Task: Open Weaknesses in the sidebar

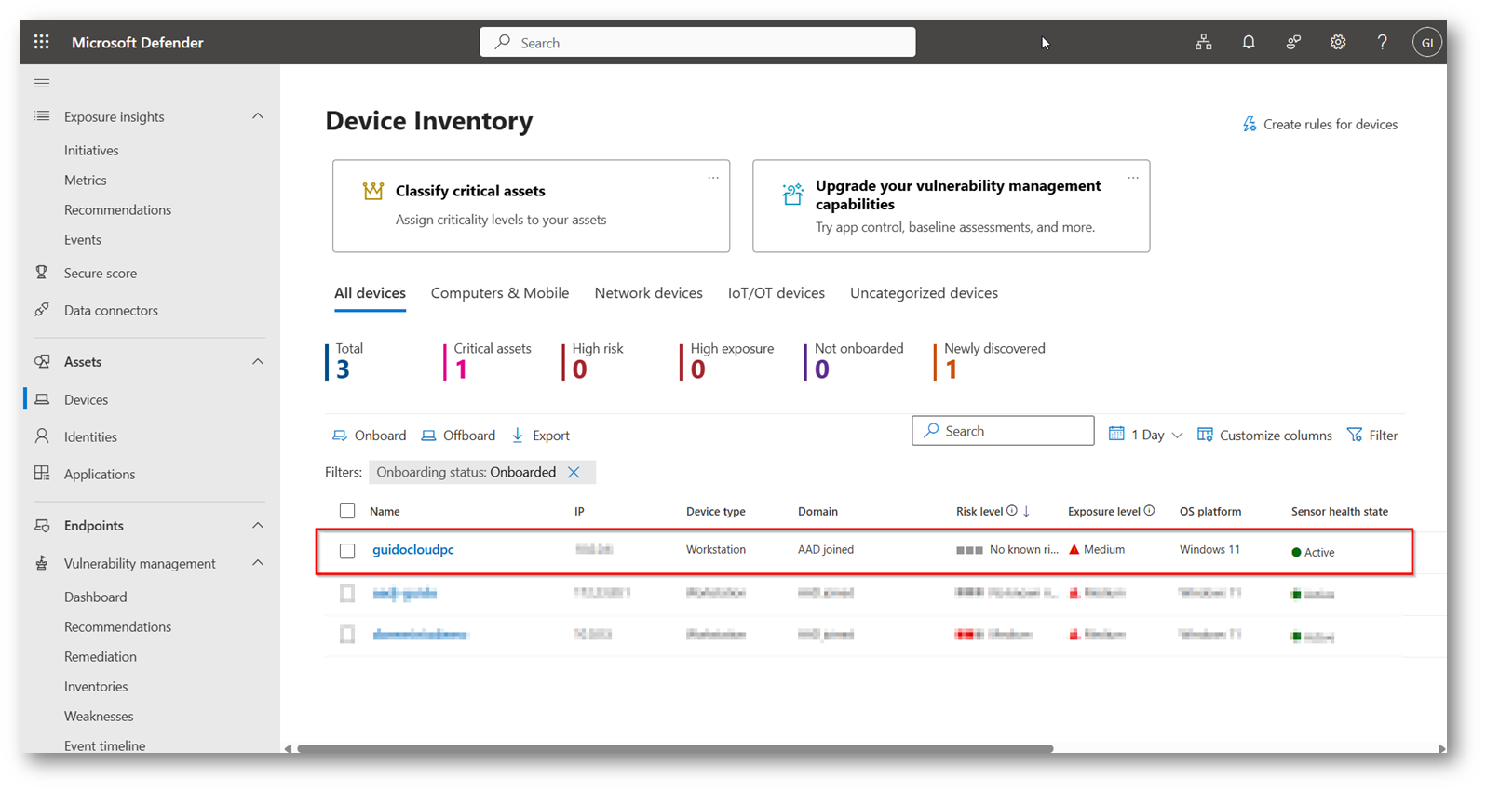Action: click(x=99, y=716)
